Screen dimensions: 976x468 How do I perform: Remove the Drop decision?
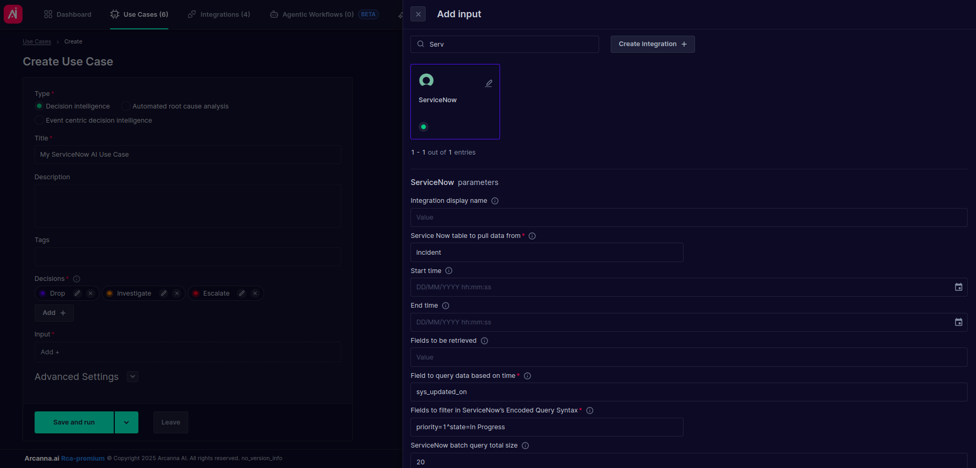click(x=90, y=293)
